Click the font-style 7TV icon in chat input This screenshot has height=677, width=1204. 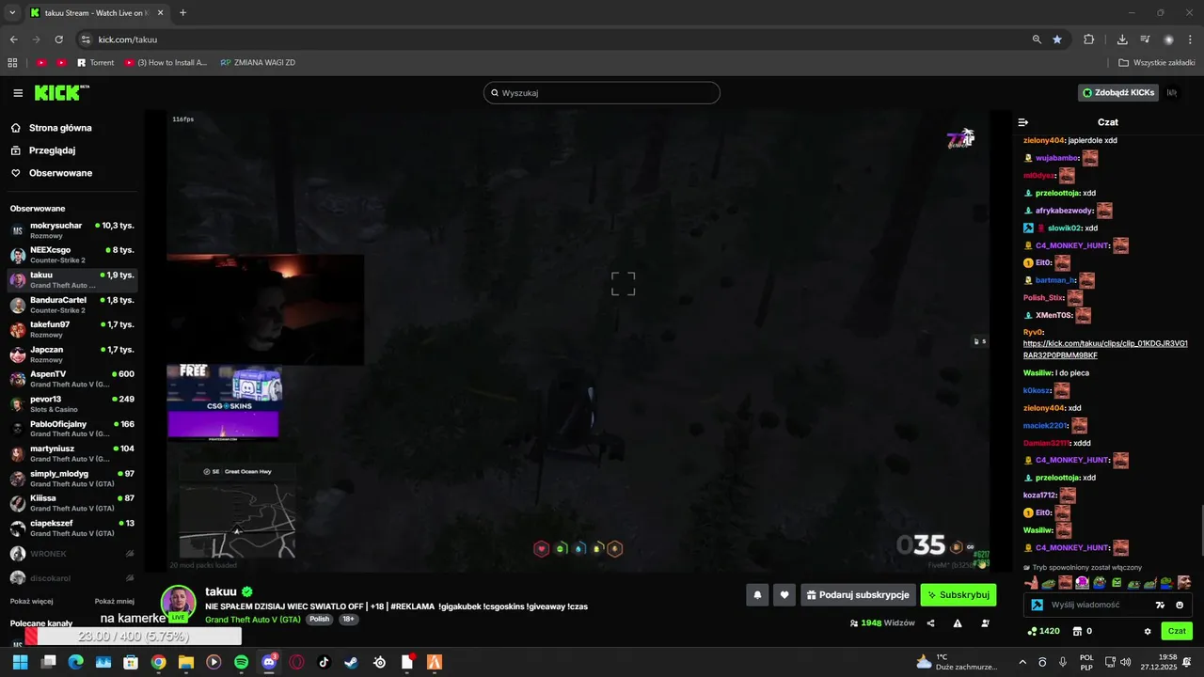pyautogui.click(x=1160, y=605)
